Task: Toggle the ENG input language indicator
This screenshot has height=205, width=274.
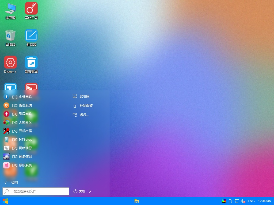Action: pyautogui.click(x=251, y=201)
